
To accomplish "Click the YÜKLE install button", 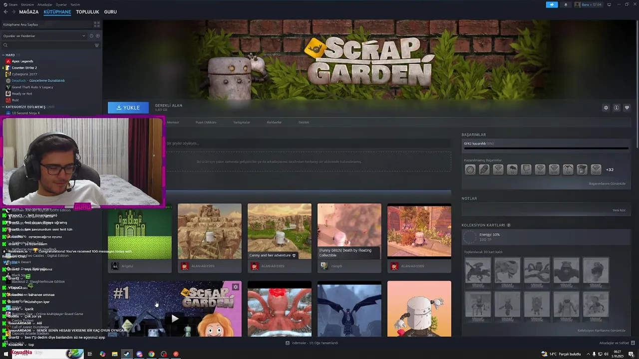I will (128, 108).
